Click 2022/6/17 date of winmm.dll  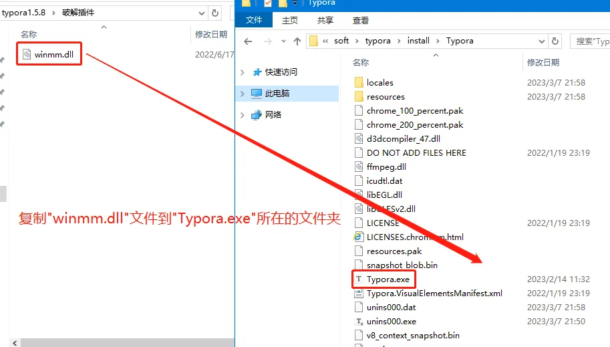214,55
